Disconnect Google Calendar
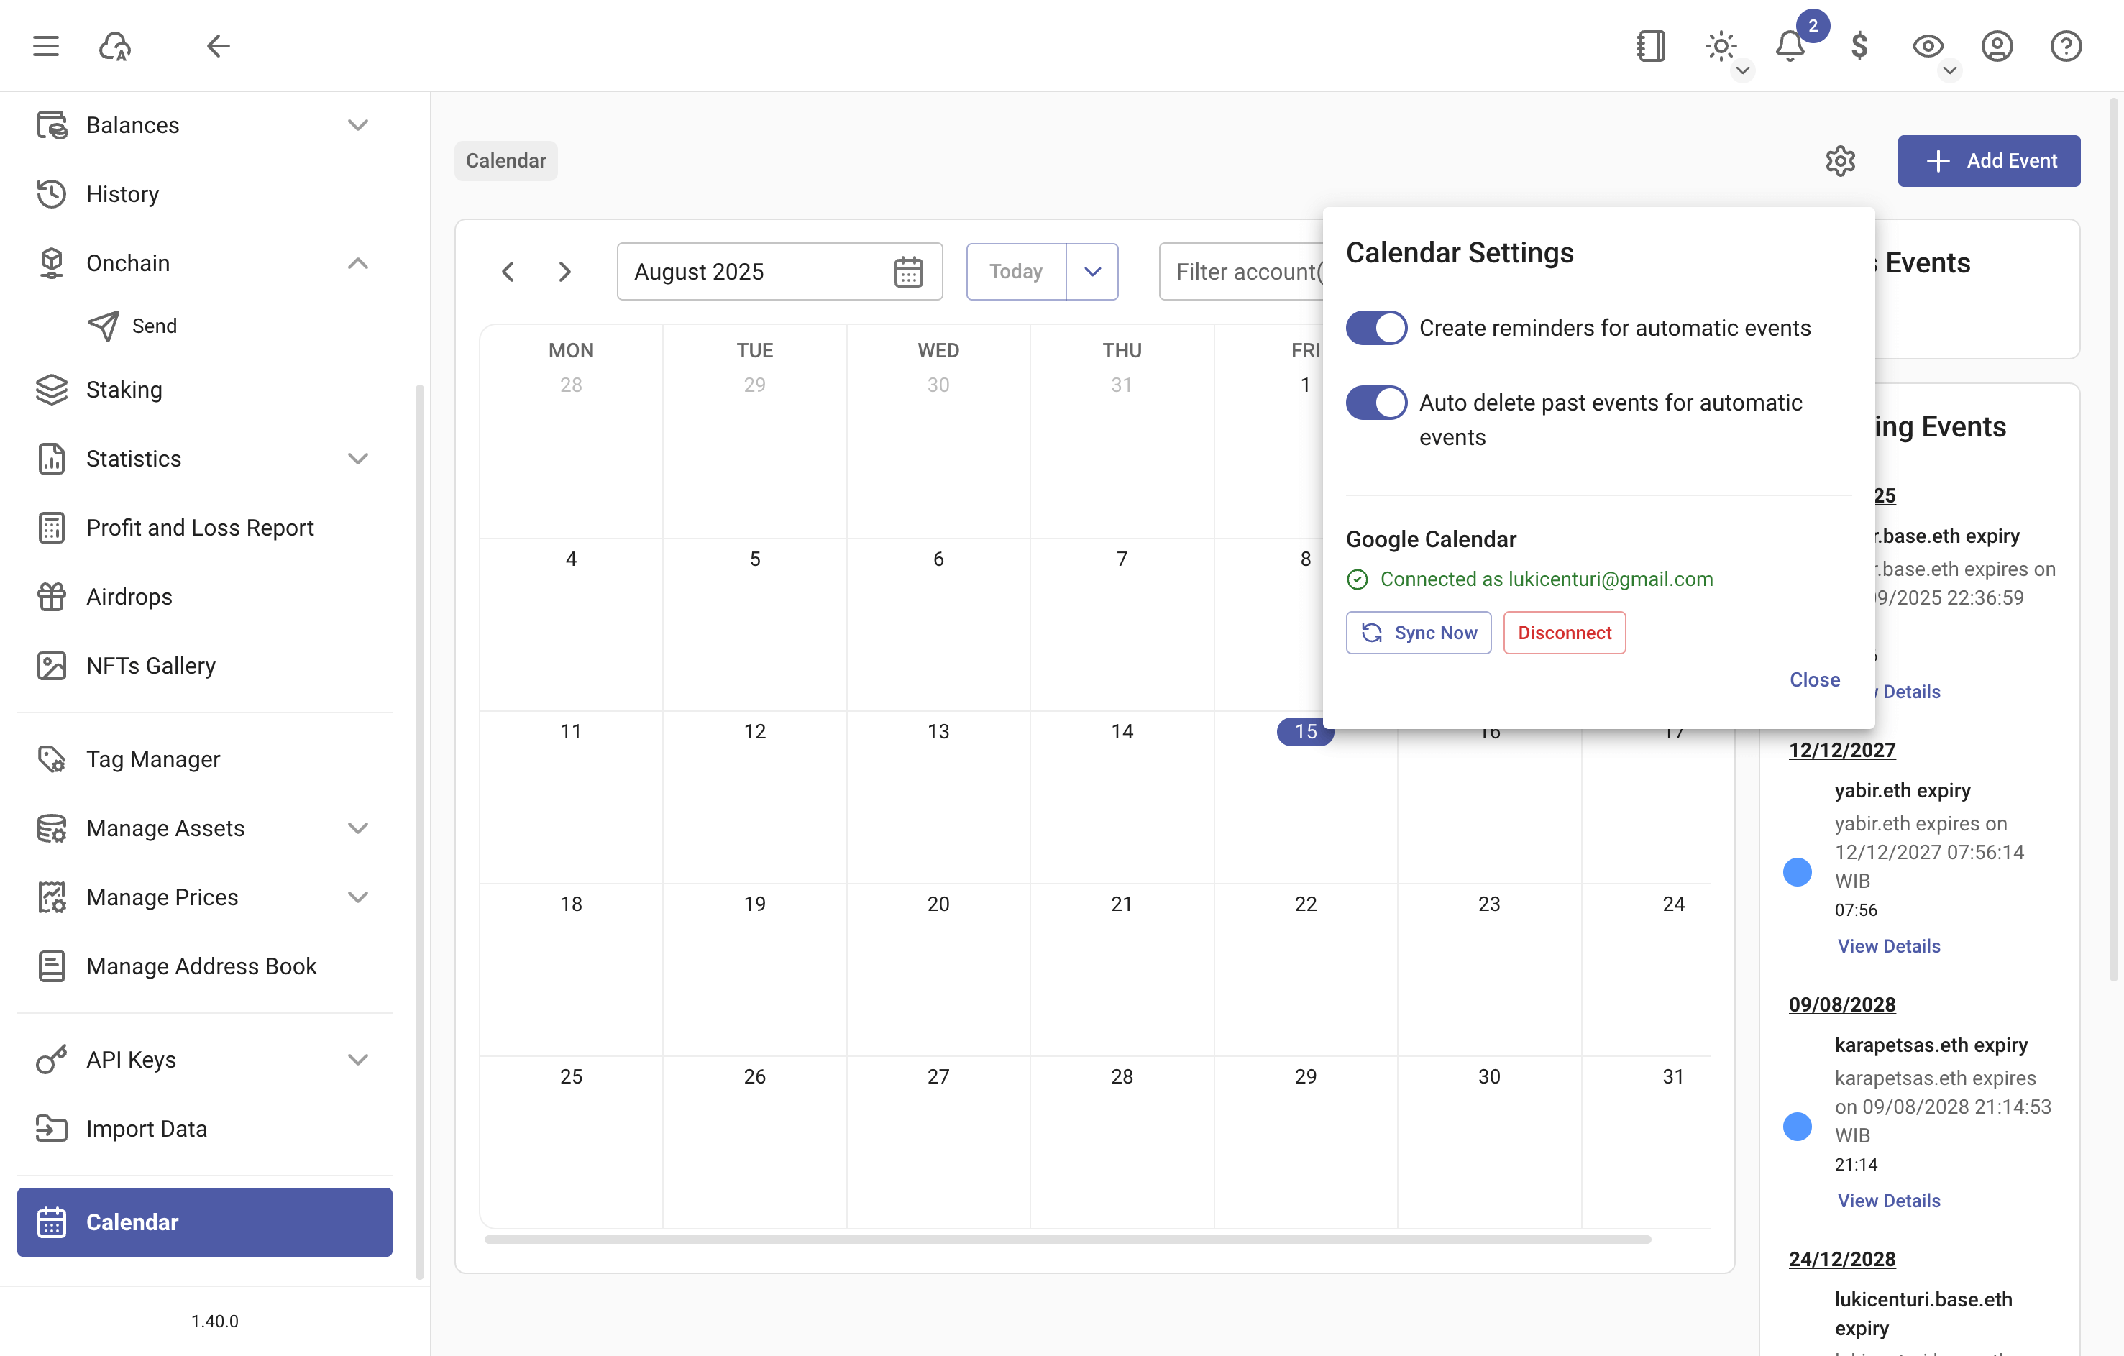2124x1356 pixels. pos(1564,633)
